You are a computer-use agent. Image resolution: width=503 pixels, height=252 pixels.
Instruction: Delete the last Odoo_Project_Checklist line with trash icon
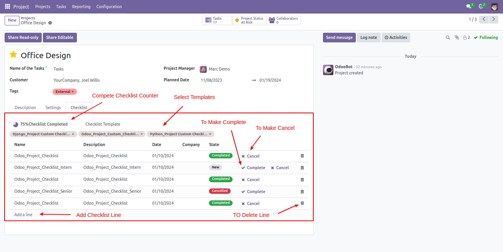[x=302, y=203]
